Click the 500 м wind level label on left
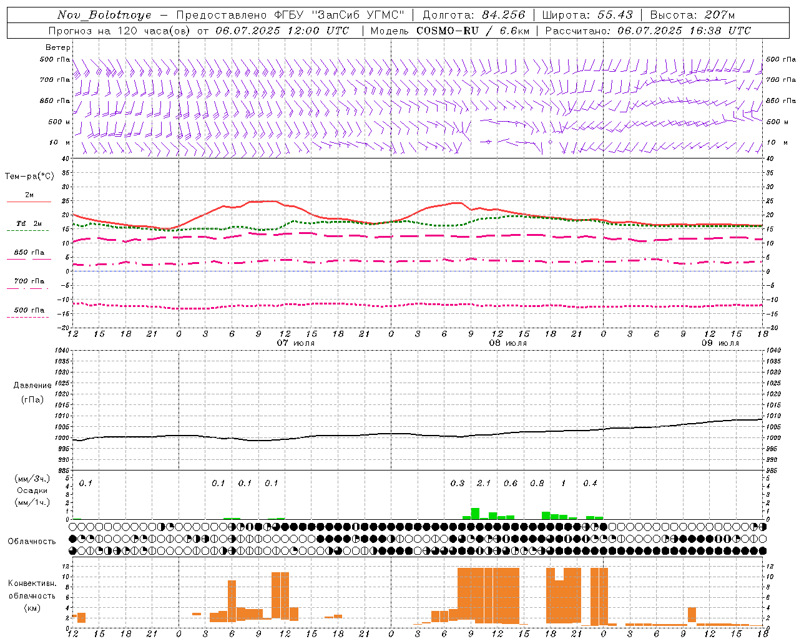 pyautogui.click(x=59, y=122)
